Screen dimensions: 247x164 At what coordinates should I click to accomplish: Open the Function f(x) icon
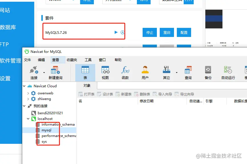pyautogui.click(x=125, y=70)
